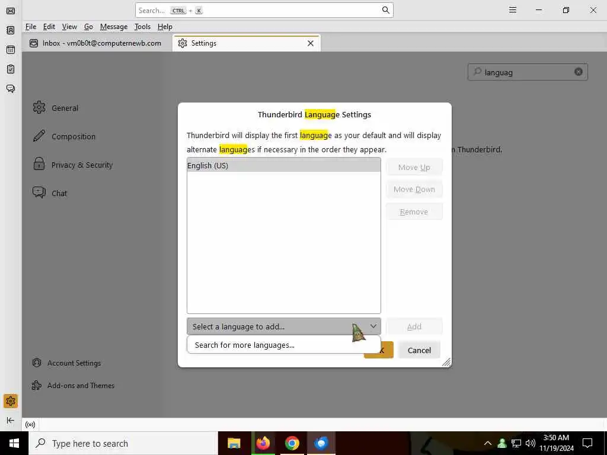Screen dimensions: 607x455
Task: Click the dialog resize grip corner
Action: tap(446, 362)
